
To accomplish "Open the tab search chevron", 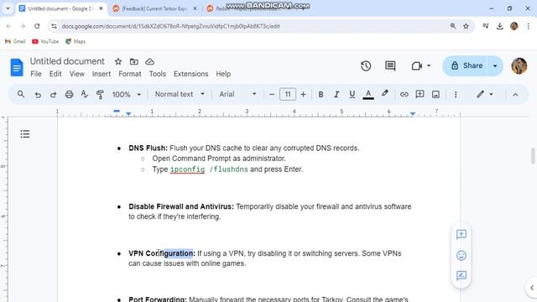I will tap(8, 8).
